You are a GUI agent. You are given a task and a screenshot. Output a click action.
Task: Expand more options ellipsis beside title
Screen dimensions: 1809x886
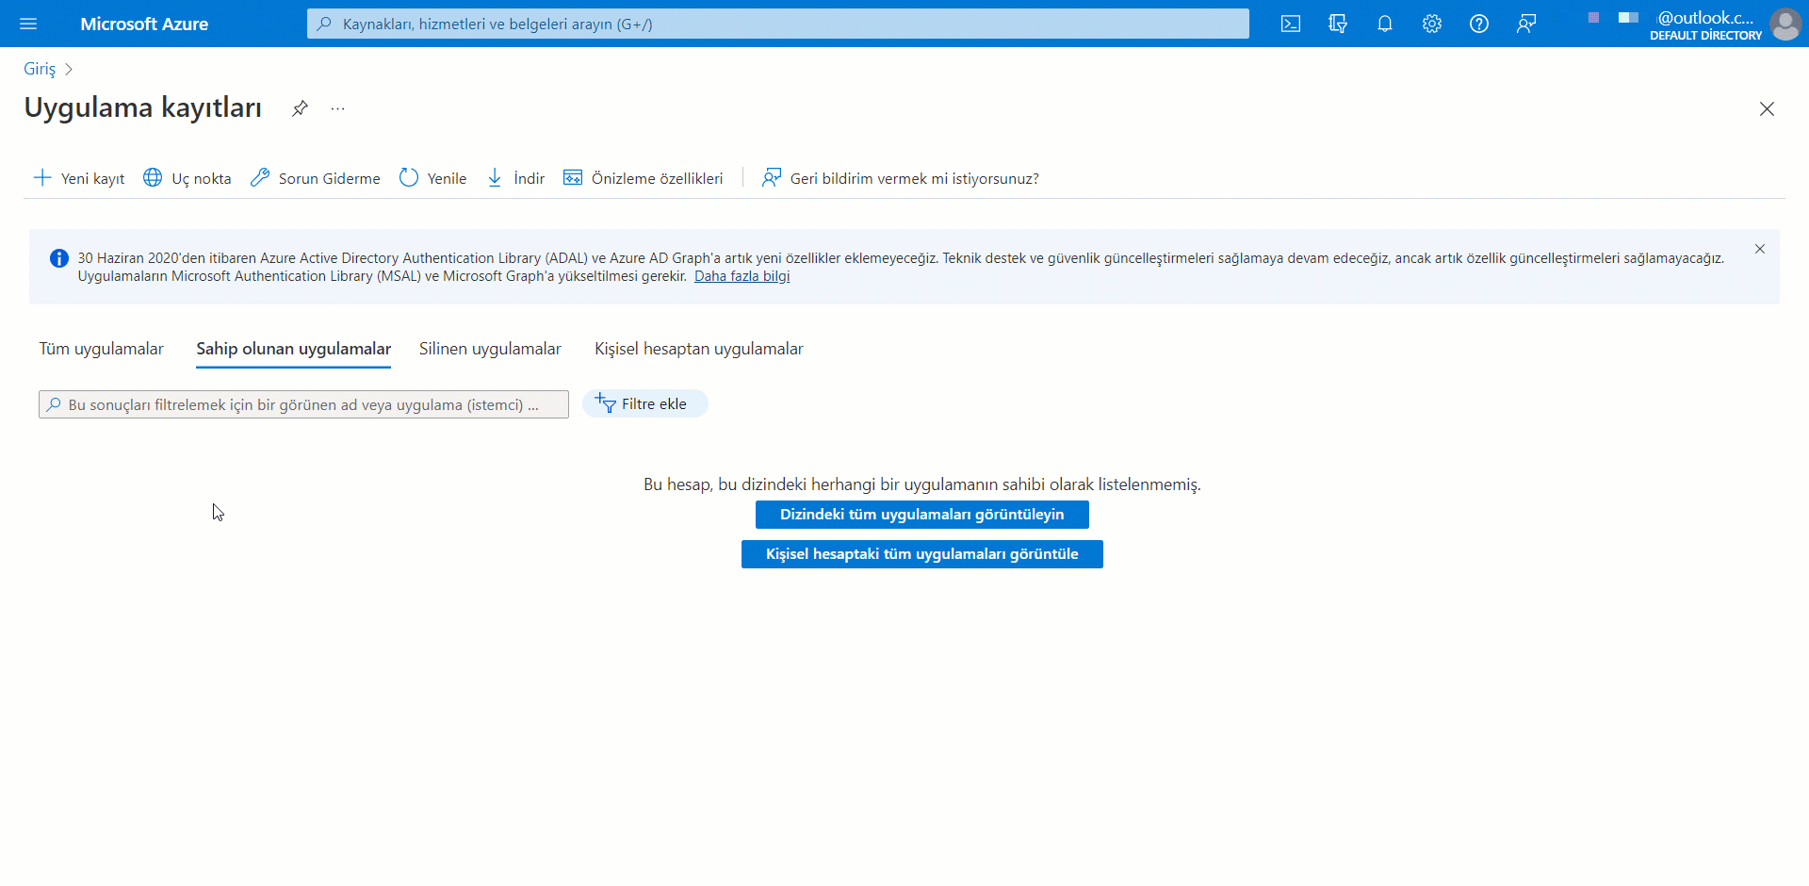(x=337, y=108)
